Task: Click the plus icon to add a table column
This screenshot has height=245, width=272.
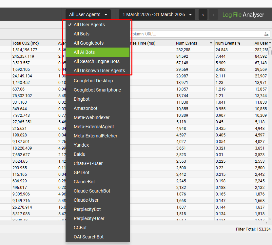Action: [270, 43]
